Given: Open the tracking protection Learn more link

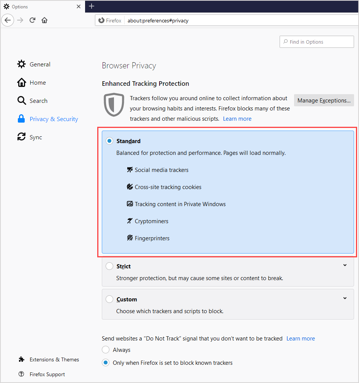Looking at the screenshot, I should point(237,118).
